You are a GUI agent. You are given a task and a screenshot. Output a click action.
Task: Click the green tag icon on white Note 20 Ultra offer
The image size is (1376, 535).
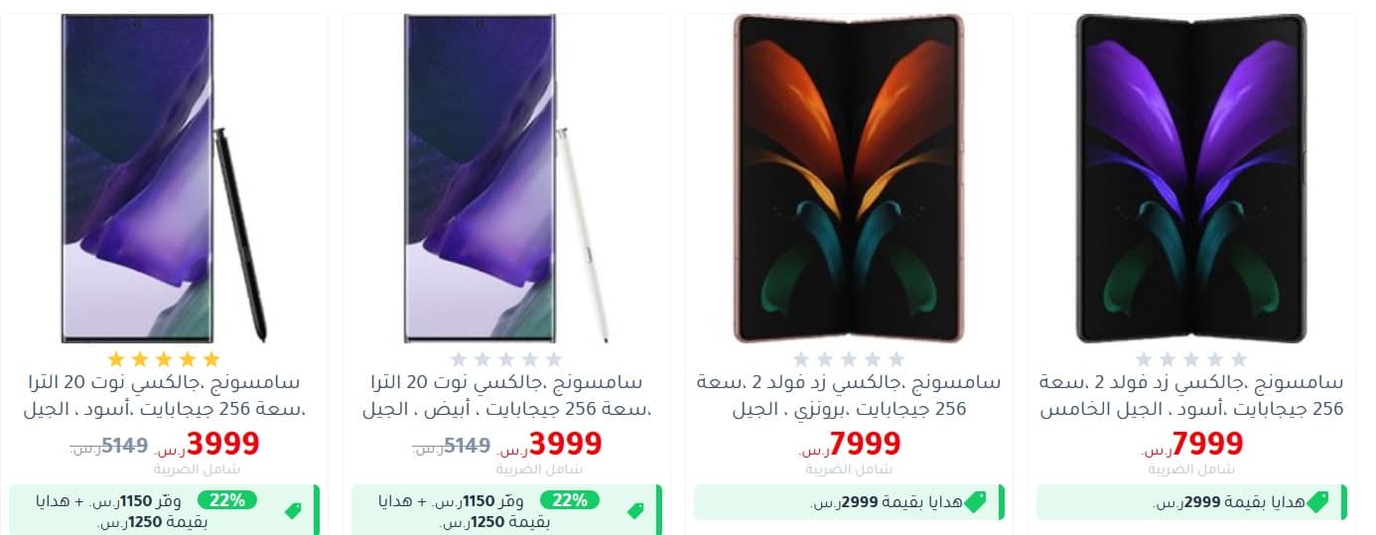click(635, 511)
